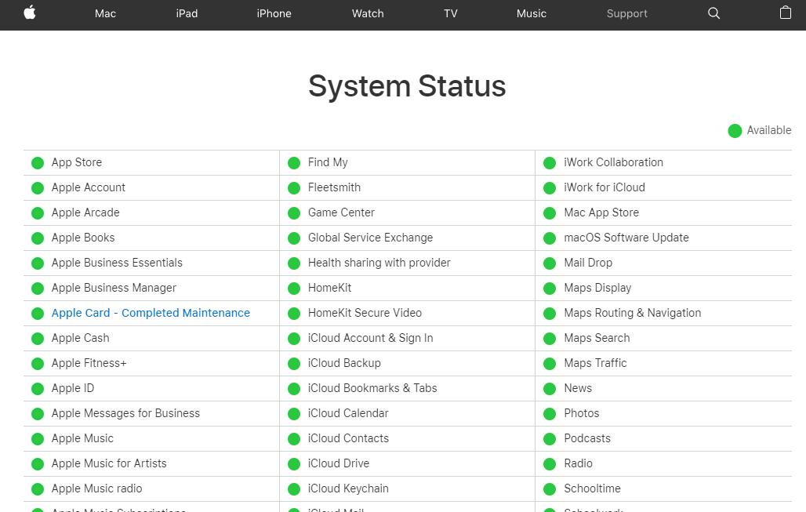
Task: Select the Maps Routing & Navigation text
Action: (632, 313)
